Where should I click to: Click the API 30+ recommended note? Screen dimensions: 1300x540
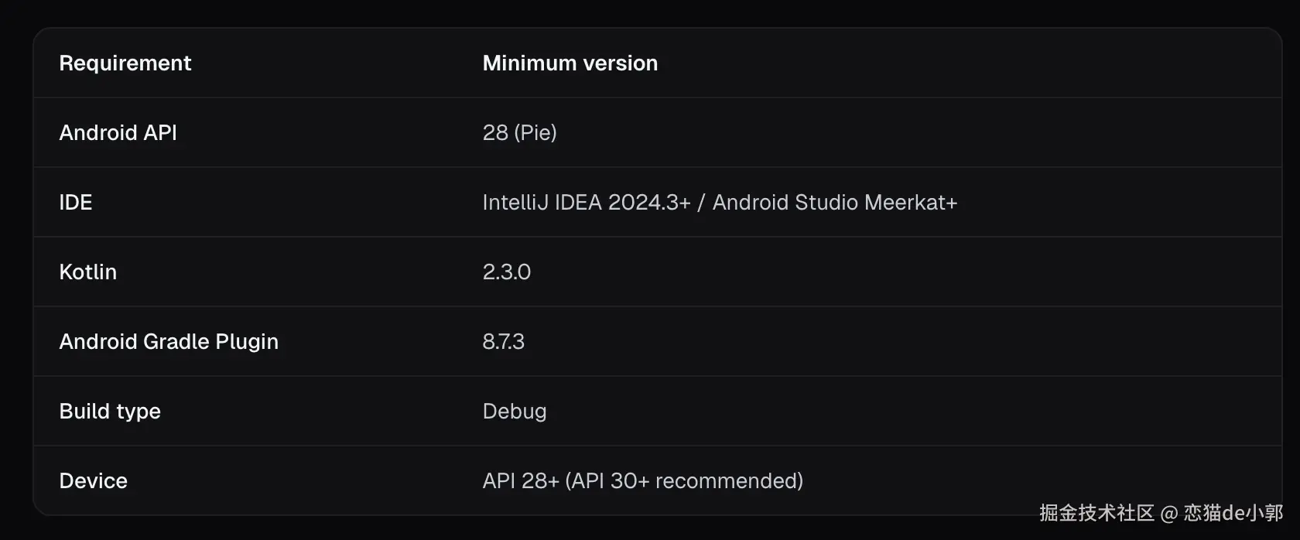[x=684, y=480]
